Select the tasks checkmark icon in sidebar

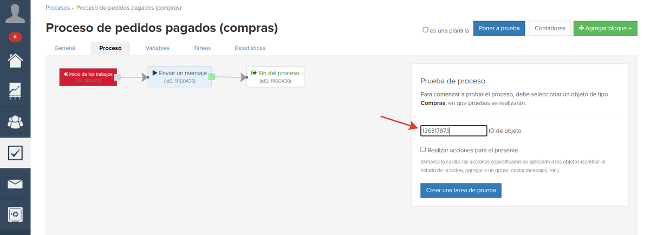[15, 154]
